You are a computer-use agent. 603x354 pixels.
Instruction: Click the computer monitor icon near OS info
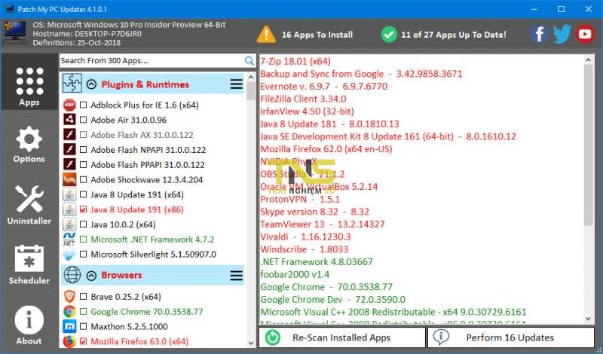15,33
